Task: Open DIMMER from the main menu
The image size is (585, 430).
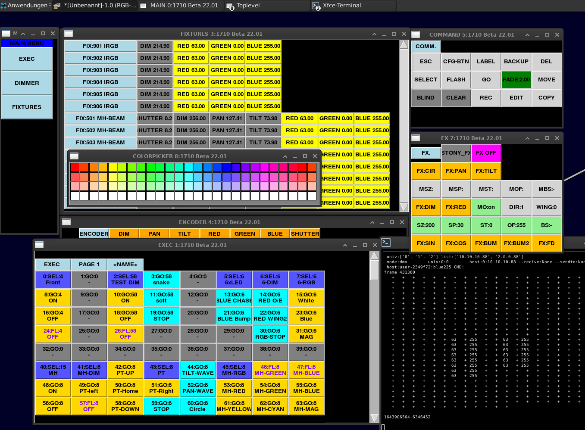Action: click(27, 83)
